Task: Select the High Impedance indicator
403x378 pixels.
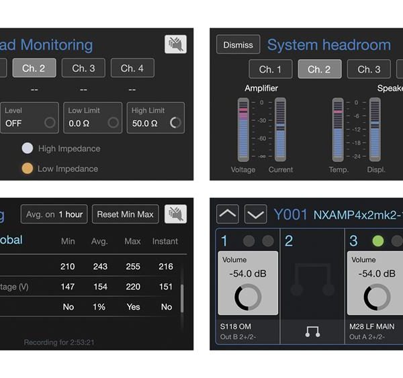Action: click(28, 148)
